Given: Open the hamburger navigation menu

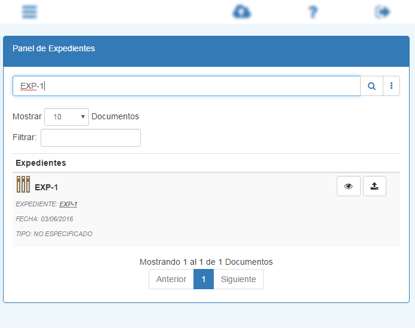Looking at the screenshot, I should pyautogui.click(x=29, y=11).
